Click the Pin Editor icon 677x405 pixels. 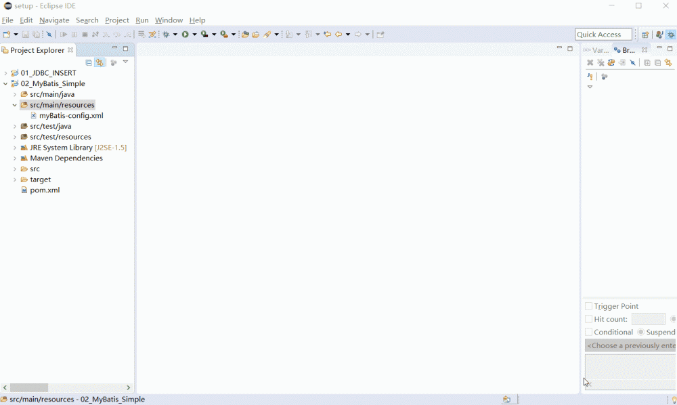[380, 35]
